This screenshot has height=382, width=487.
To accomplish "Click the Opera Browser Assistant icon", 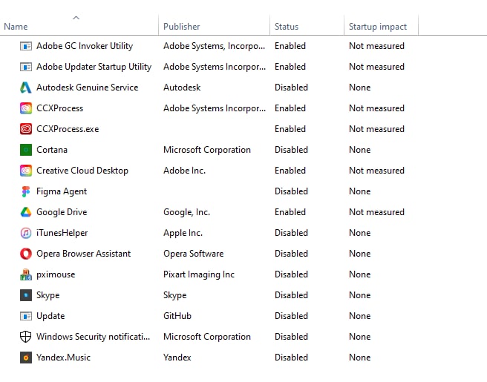I will [x=26, y=254].
